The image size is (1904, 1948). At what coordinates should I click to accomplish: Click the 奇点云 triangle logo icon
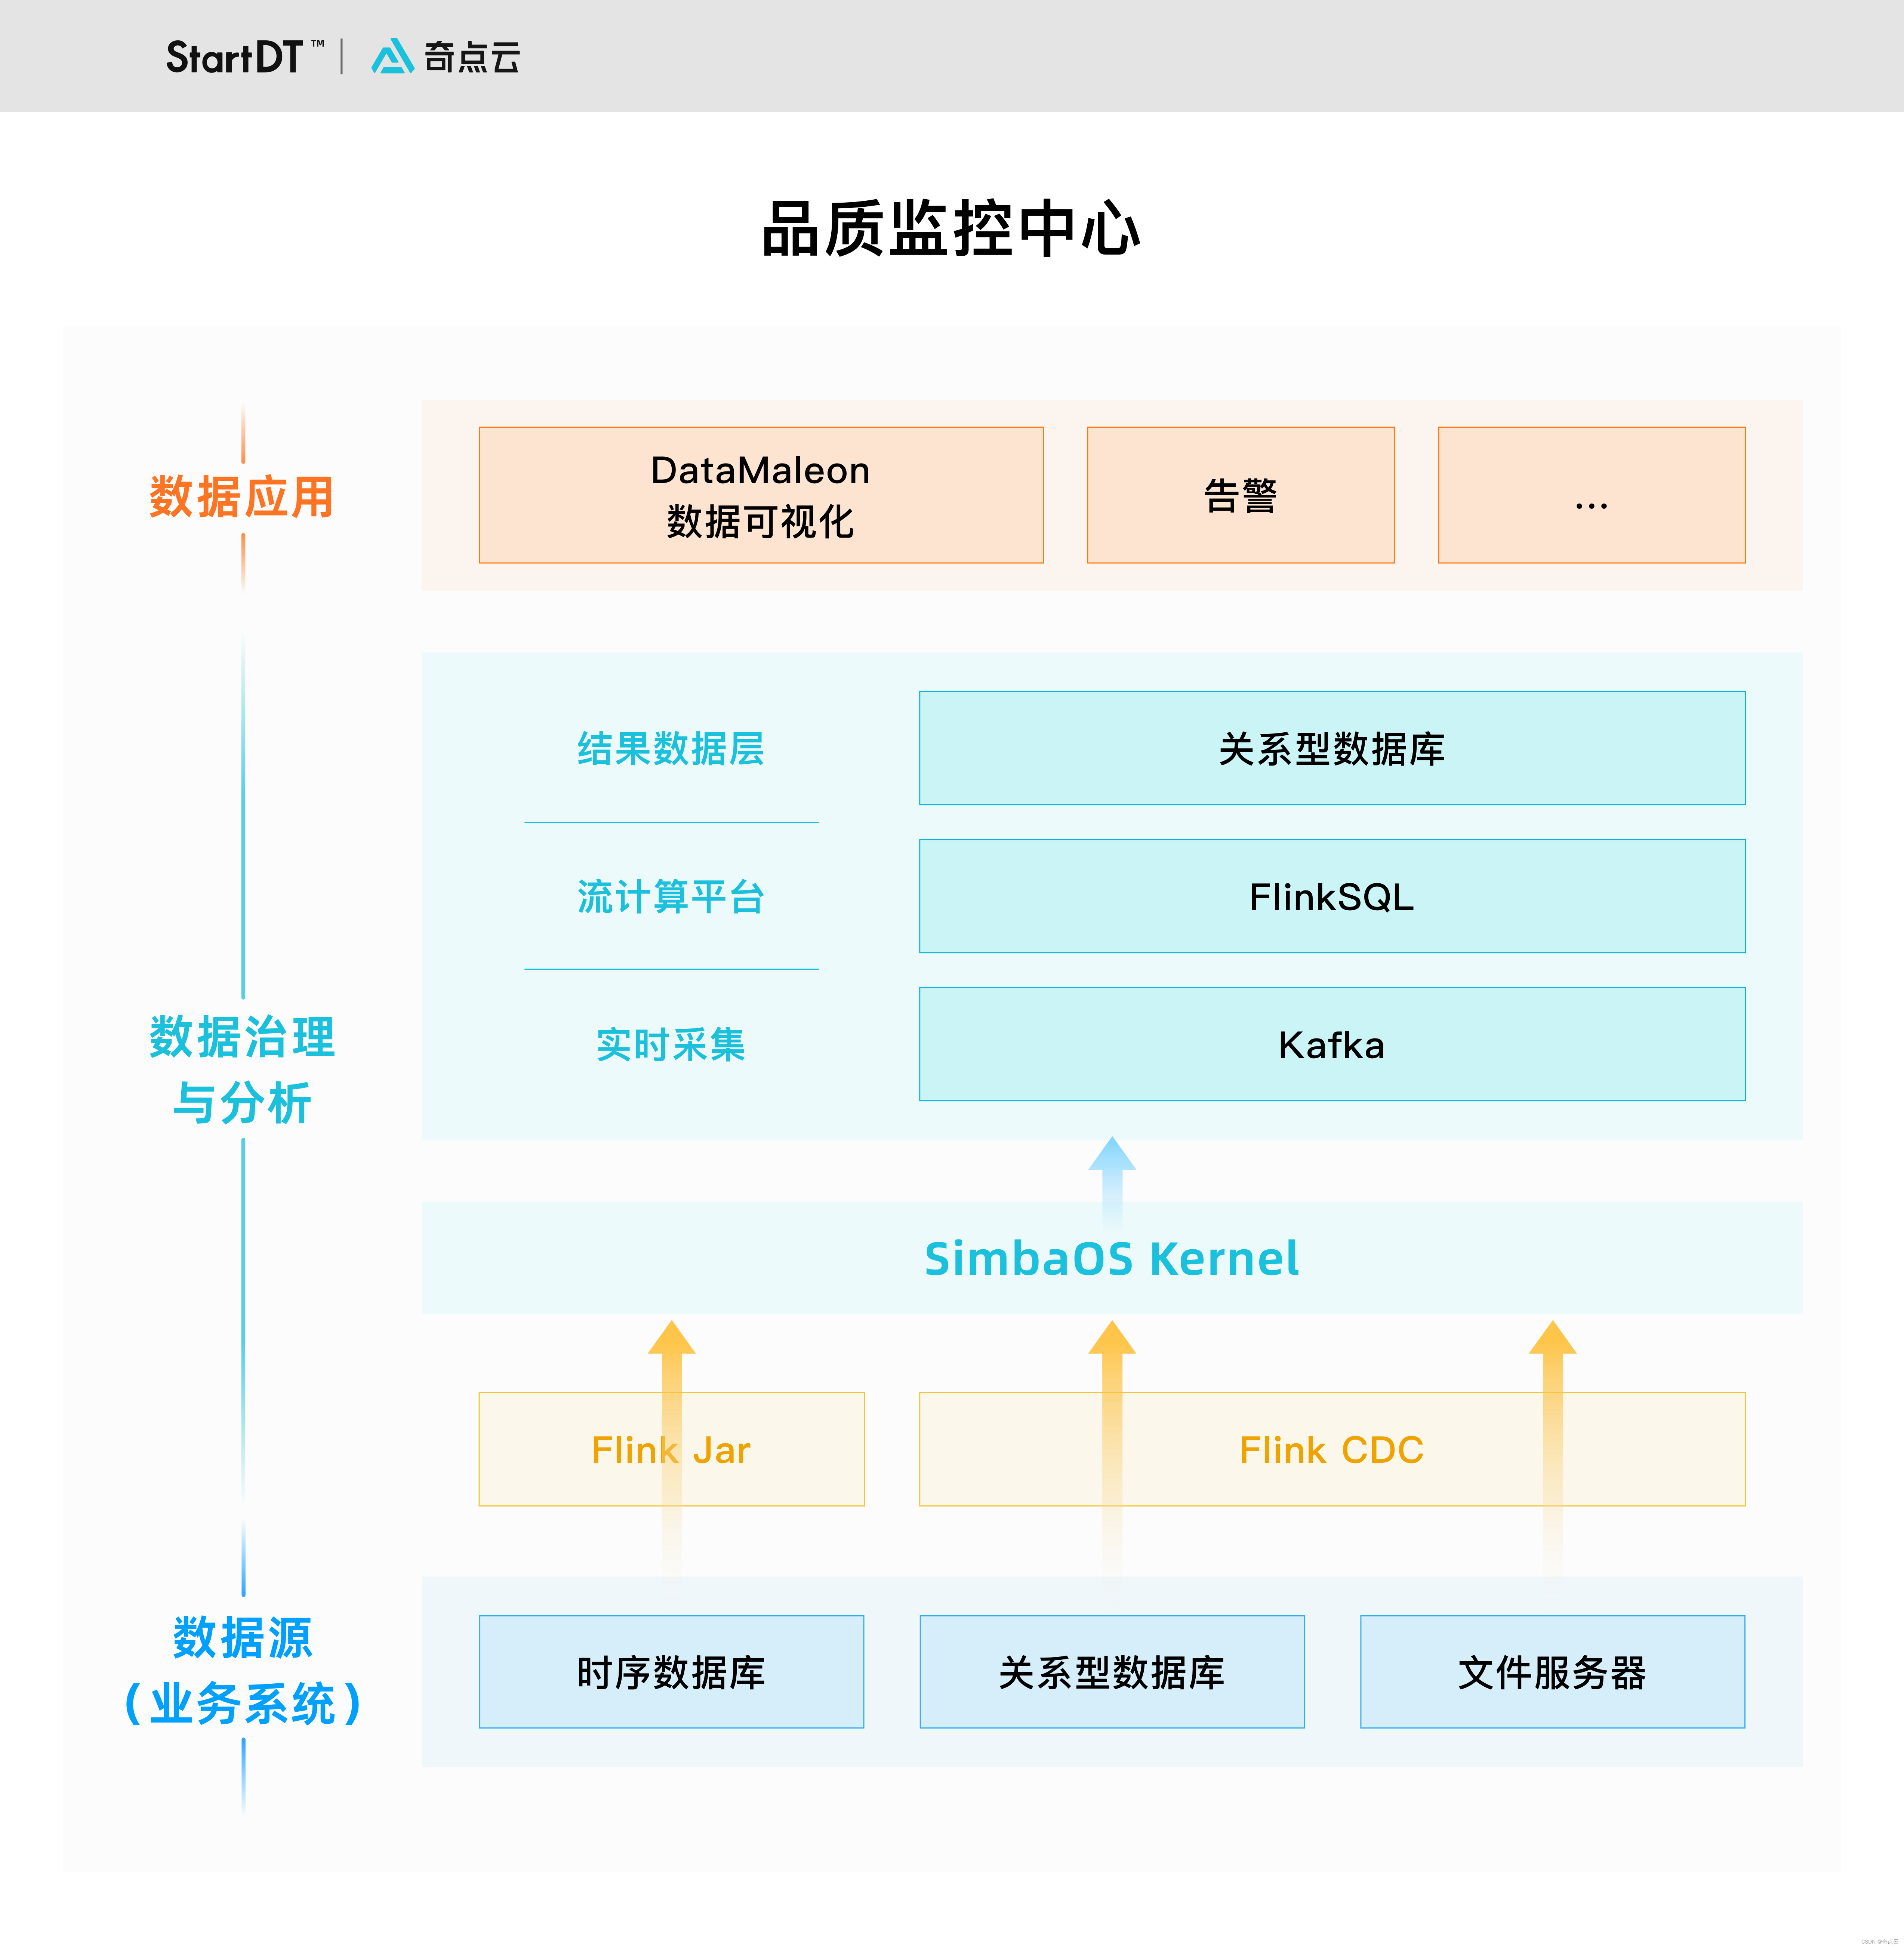pos(392,57)
